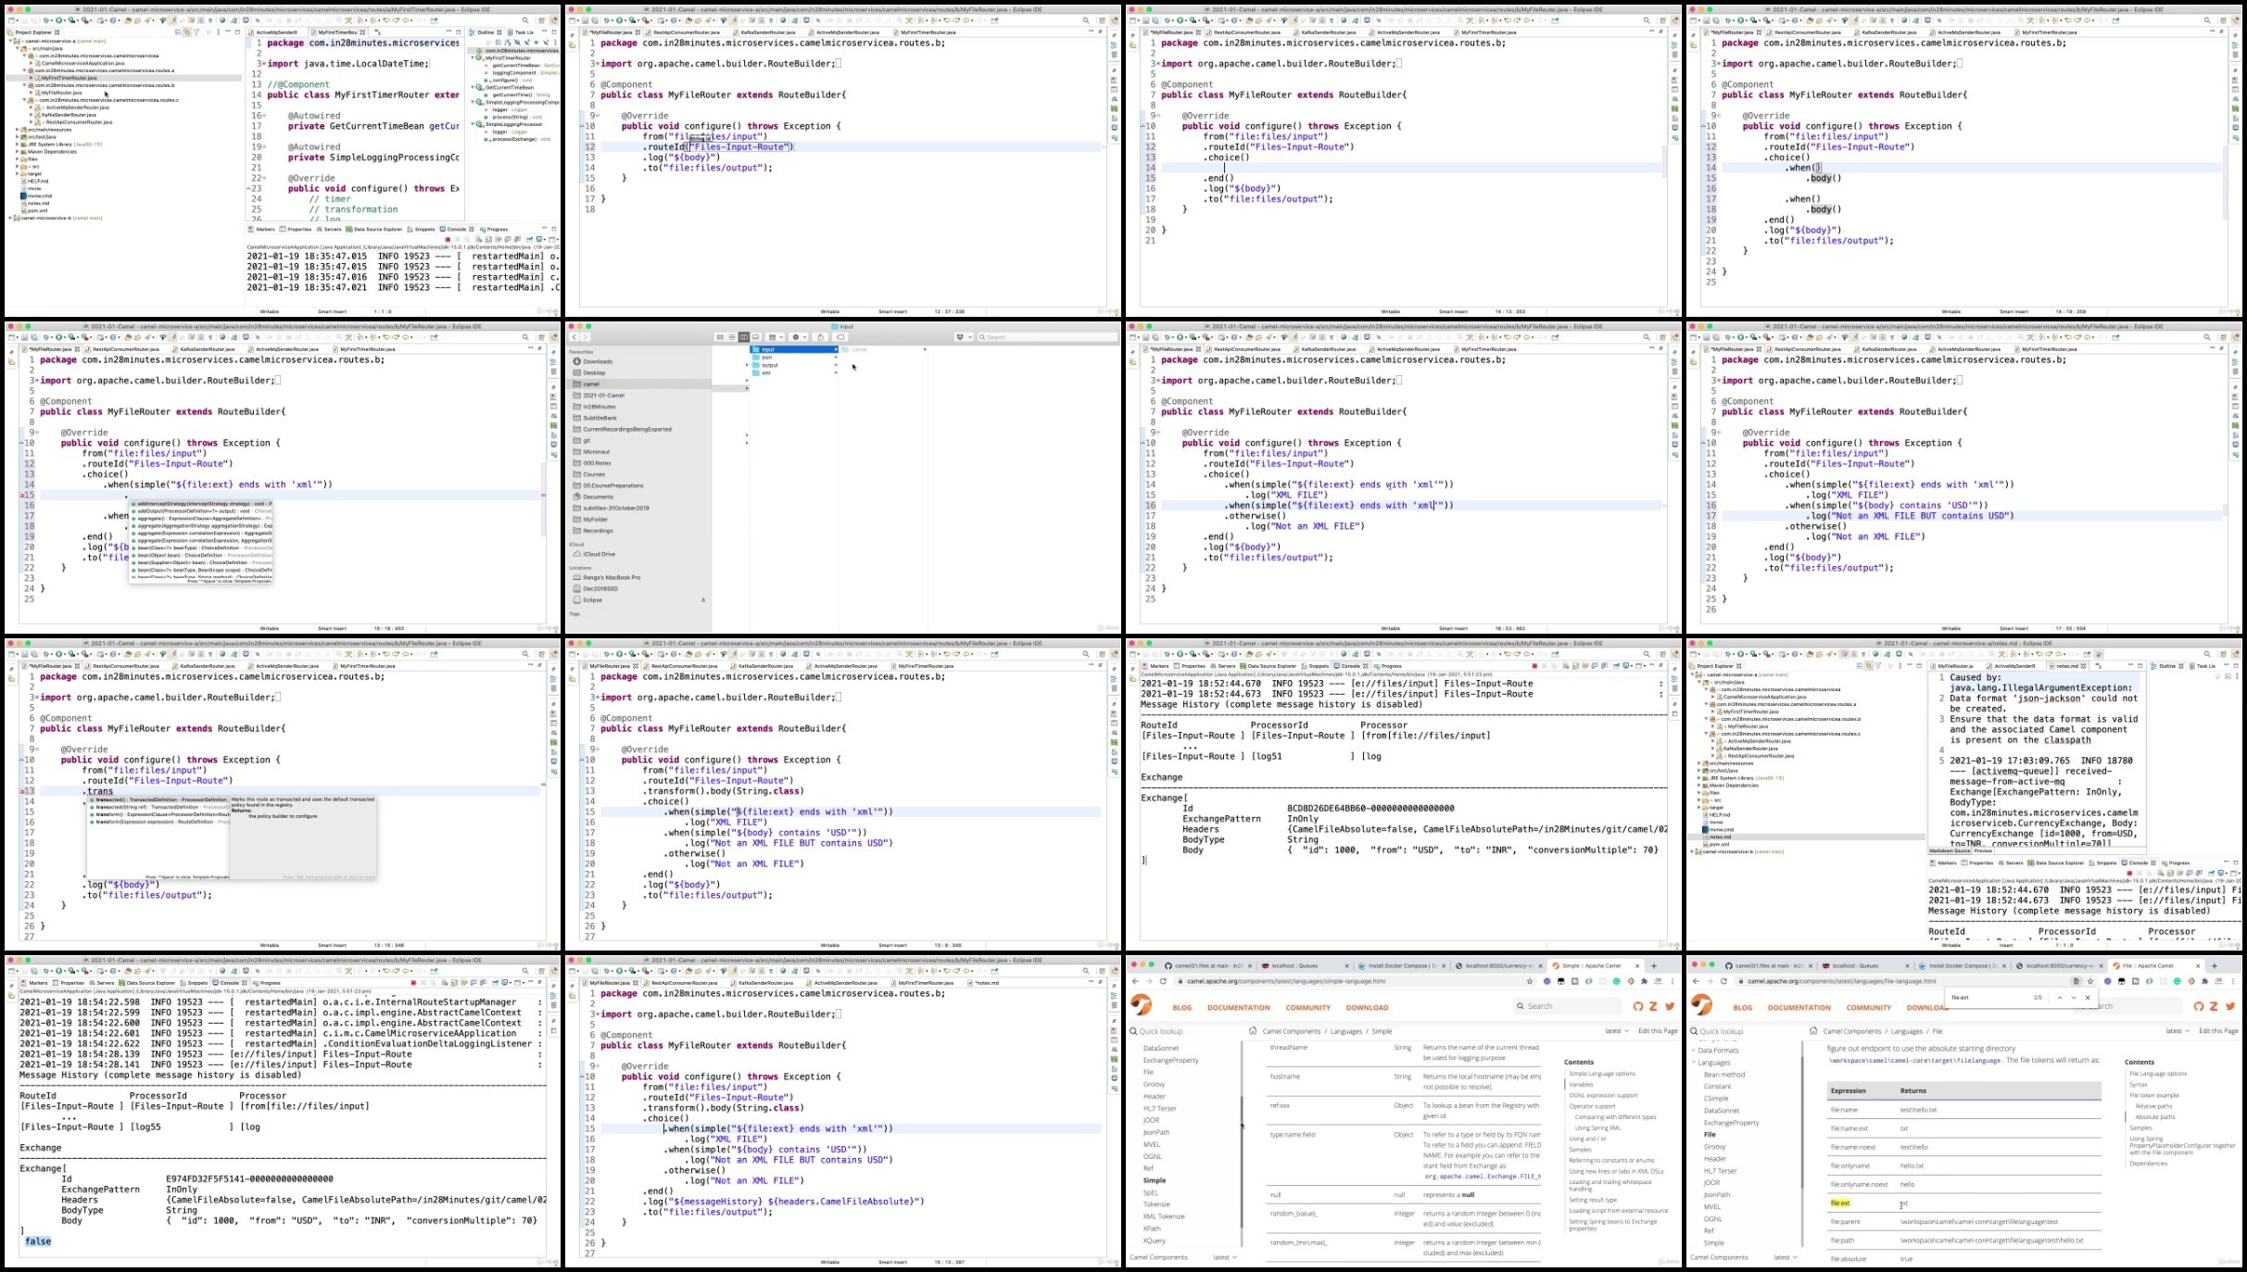
Task: Switch to Preview tab under the notes.md editor
Action: [1983, 850]
